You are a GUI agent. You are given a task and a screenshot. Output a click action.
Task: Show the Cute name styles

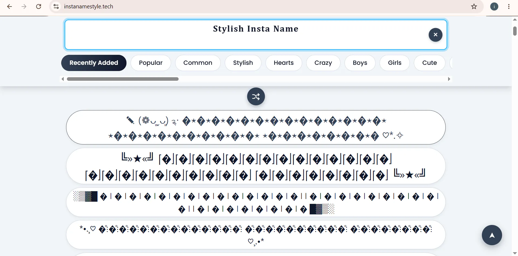[x=430, y=63]
